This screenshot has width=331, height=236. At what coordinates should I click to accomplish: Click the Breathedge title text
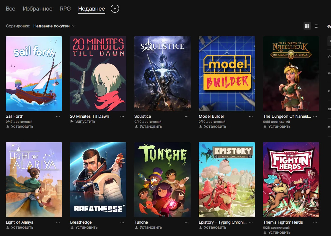81,222
